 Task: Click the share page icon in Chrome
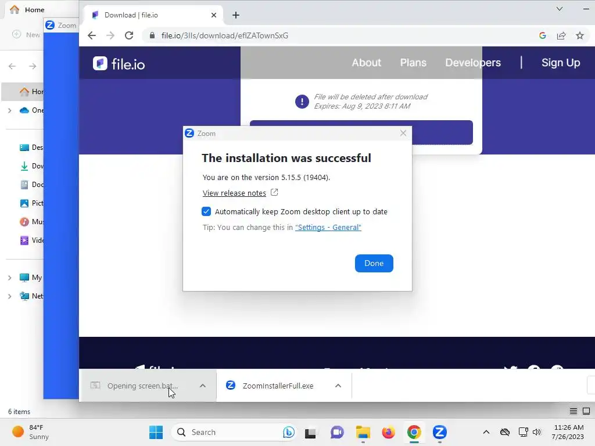coord(561,35)
